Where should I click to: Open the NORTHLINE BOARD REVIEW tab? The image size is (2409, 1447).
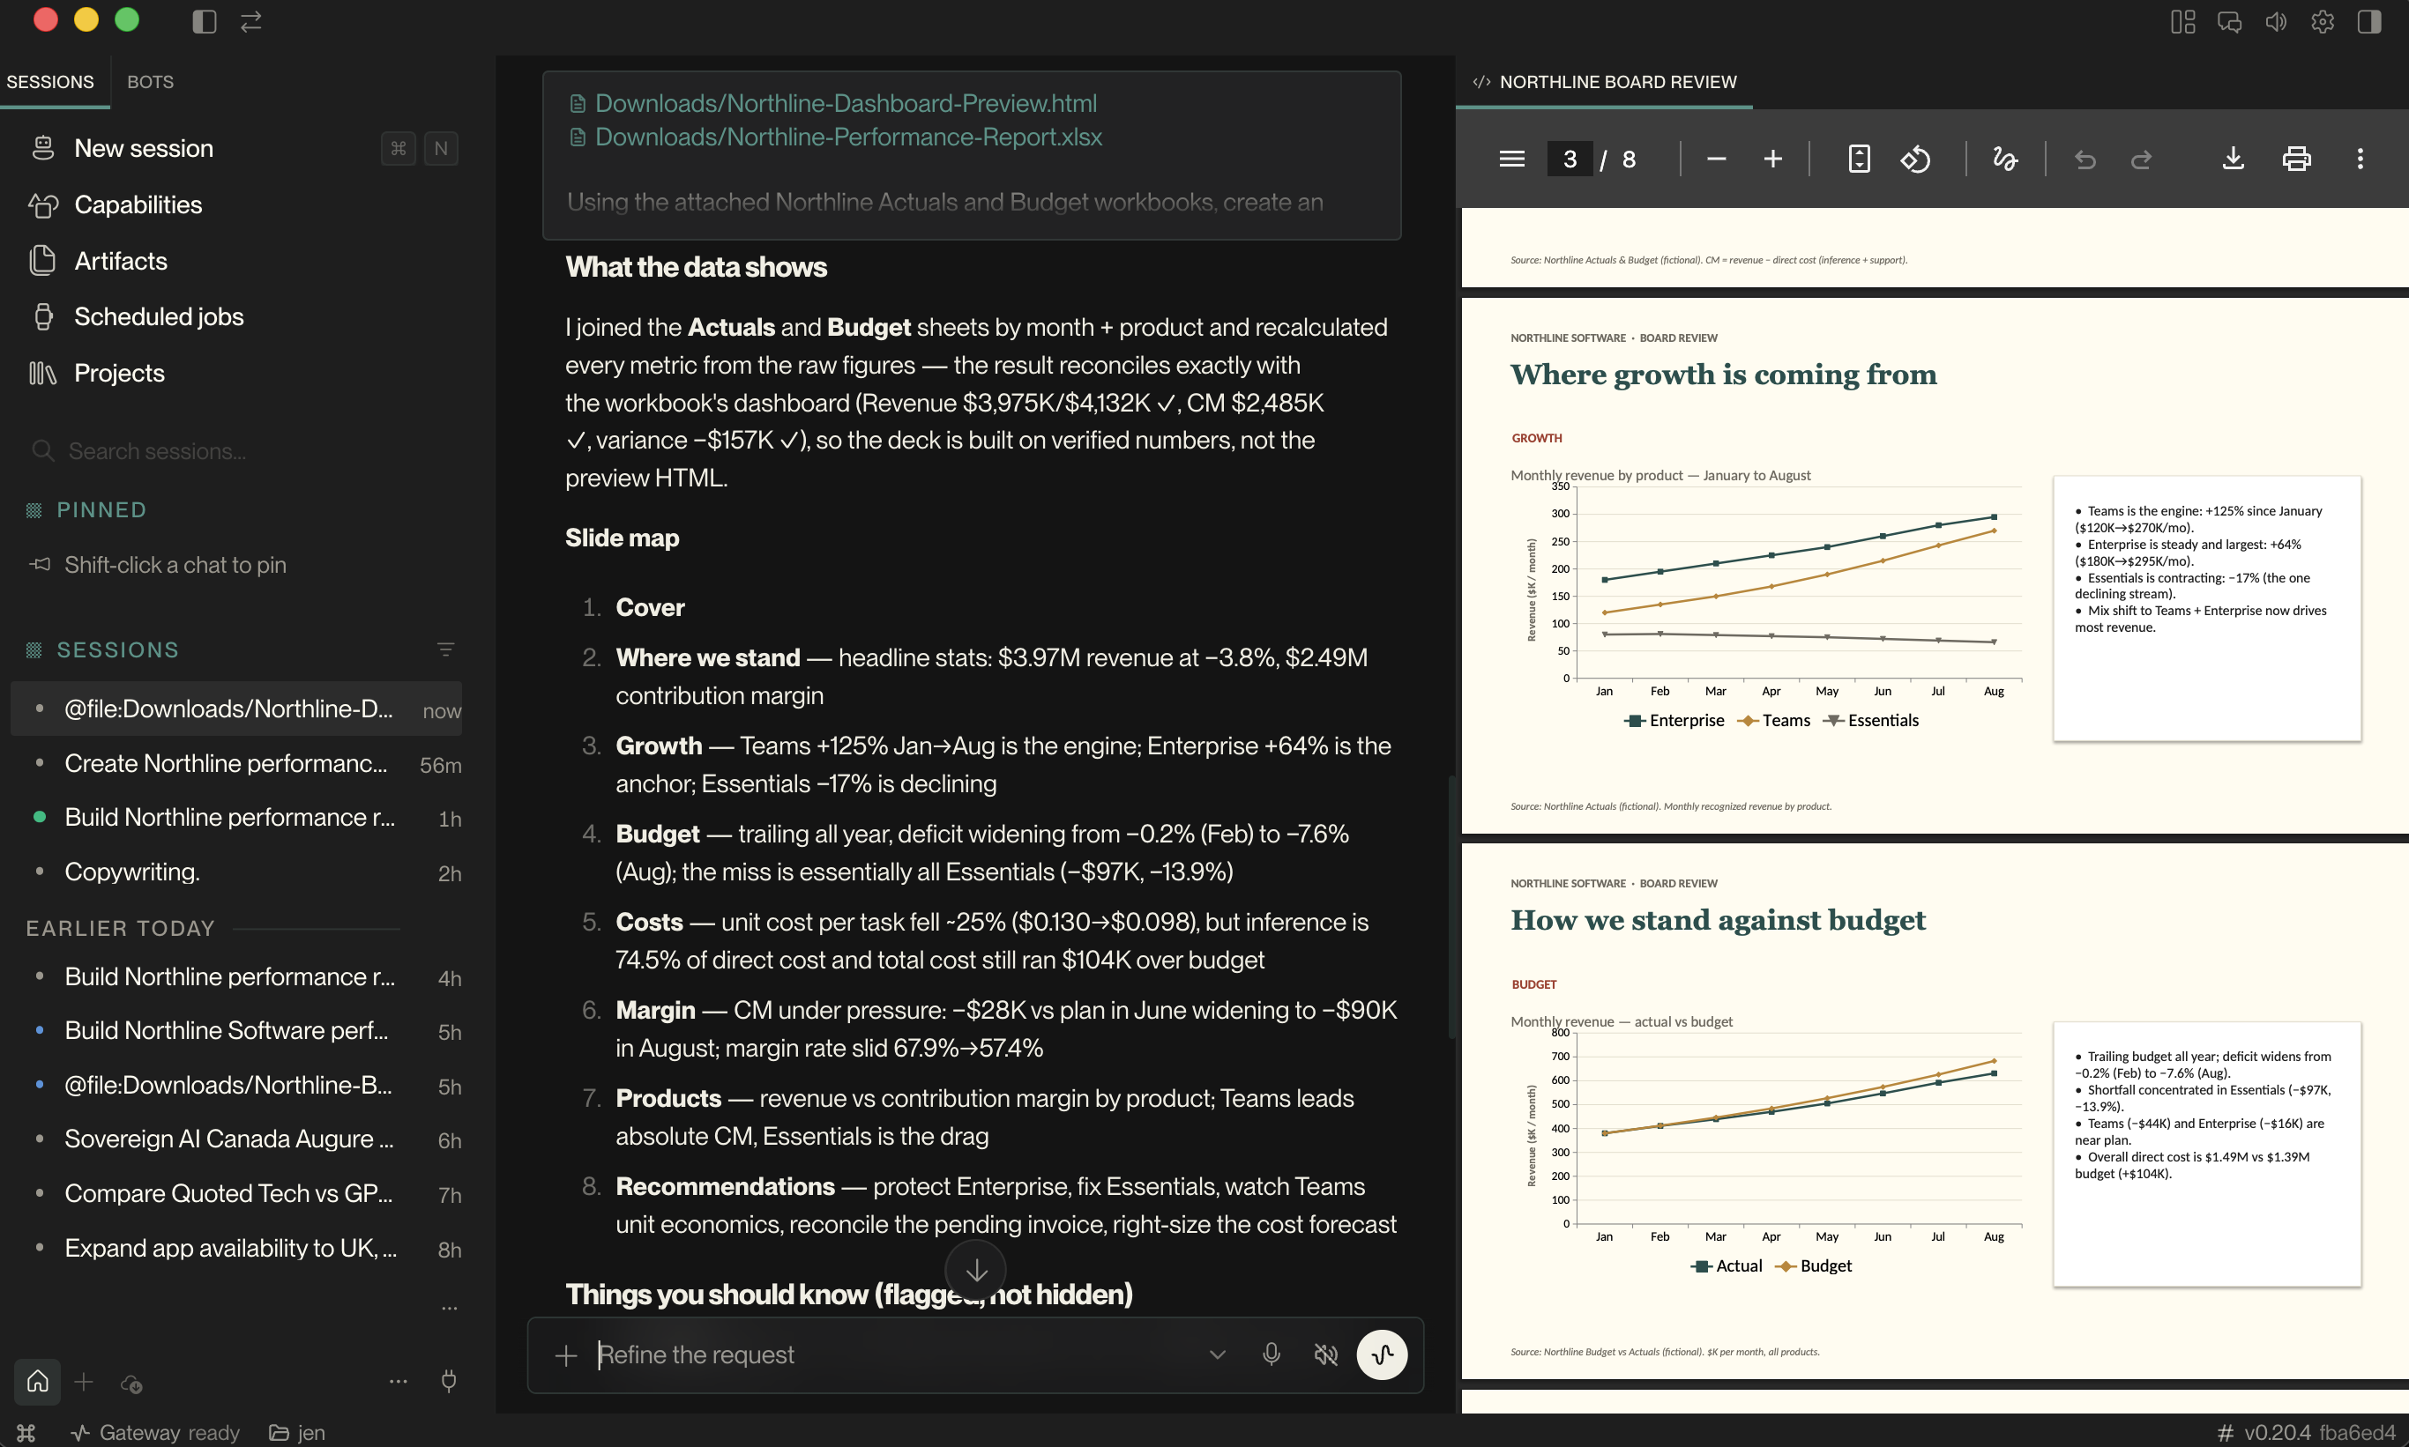coord(1604,82)
